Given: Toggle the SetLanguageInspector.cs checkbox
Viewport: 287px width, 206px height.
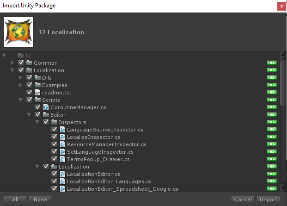Looking at the screenshot, I should 55,152.
